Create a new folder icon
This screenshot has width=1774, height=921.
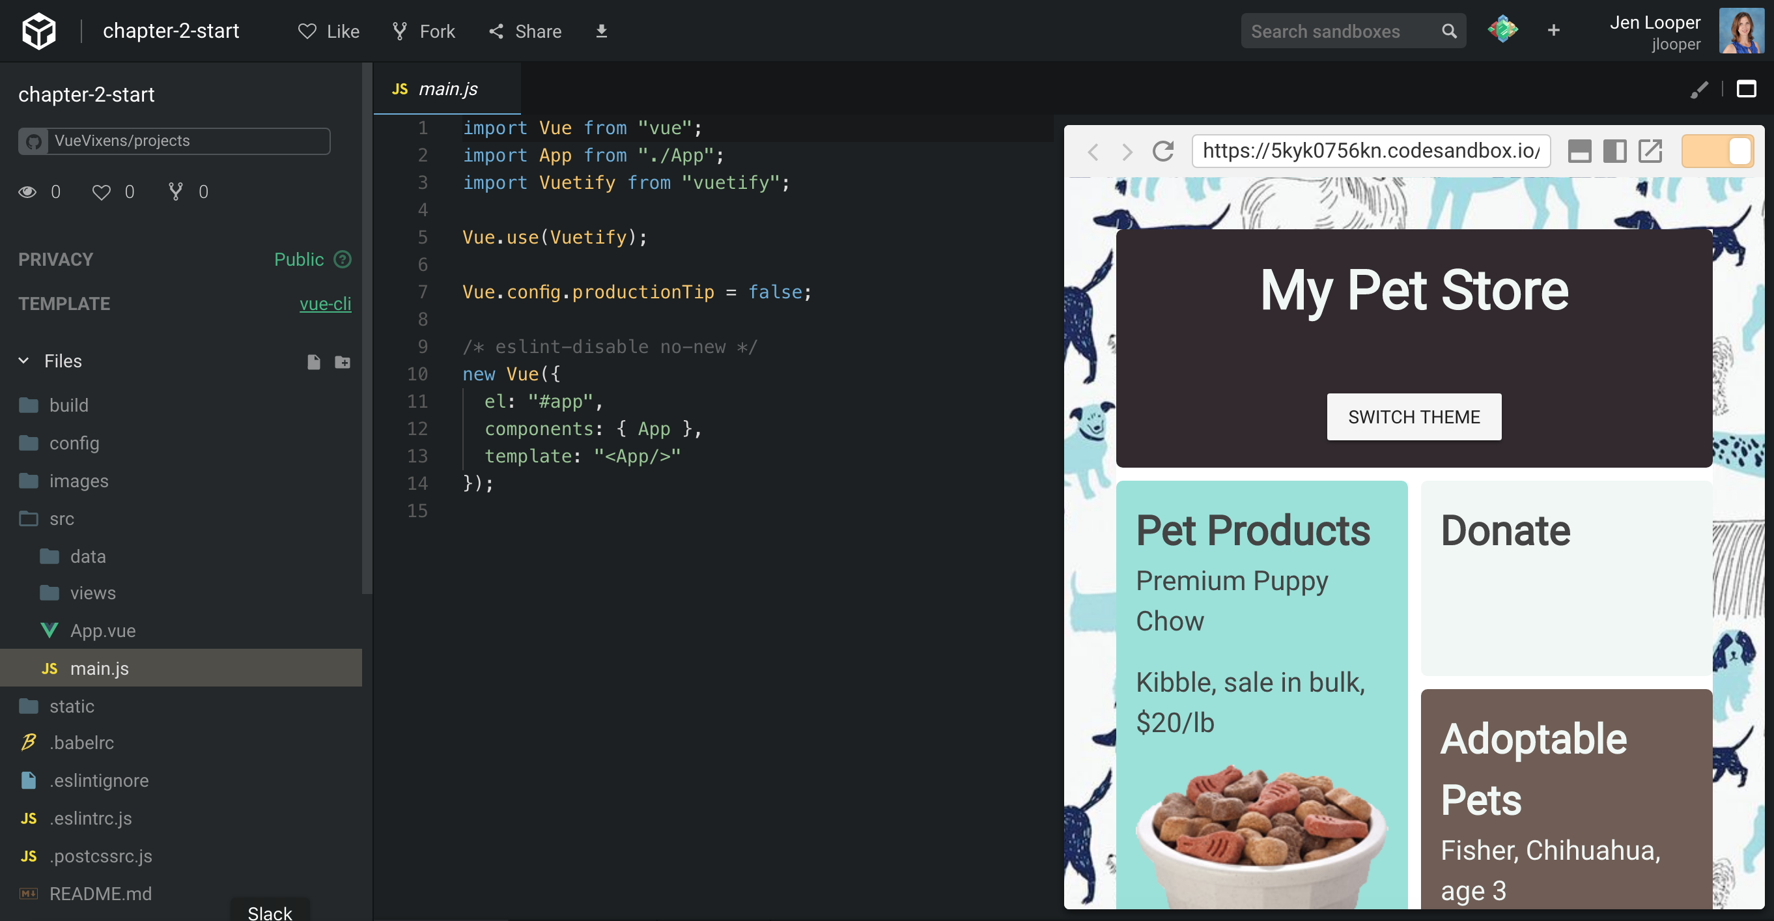[x=343, y=361]
